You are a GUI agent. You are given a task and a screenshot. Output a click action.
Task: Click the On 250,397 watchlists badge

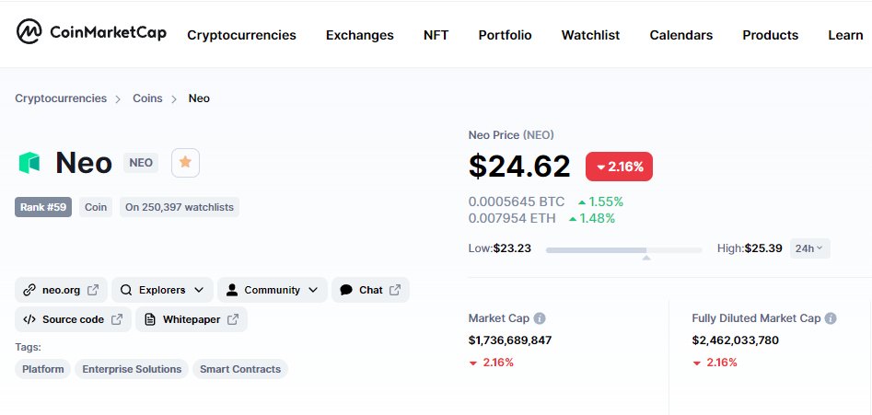point(179,207)
